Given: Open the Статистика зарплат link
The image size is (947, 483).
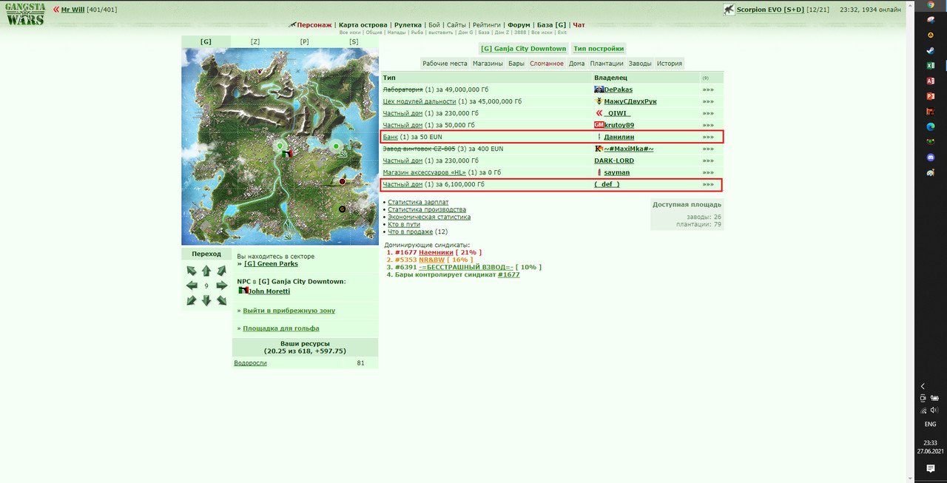Looking at the screenshot, I should (x=418, y=202).
